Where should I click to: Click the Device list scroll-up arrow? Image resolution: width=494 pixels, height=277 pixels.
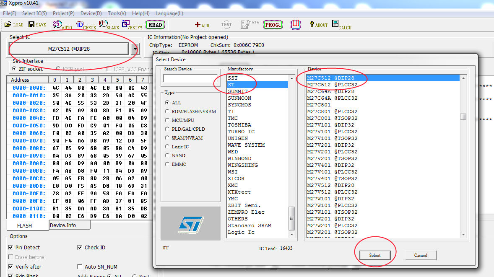(x=463, y=78)
